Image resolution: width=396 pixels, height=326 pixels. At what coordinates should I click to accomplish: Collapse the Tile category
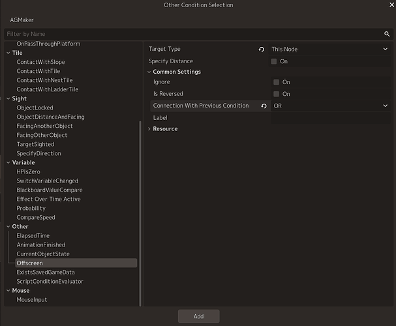8,53
